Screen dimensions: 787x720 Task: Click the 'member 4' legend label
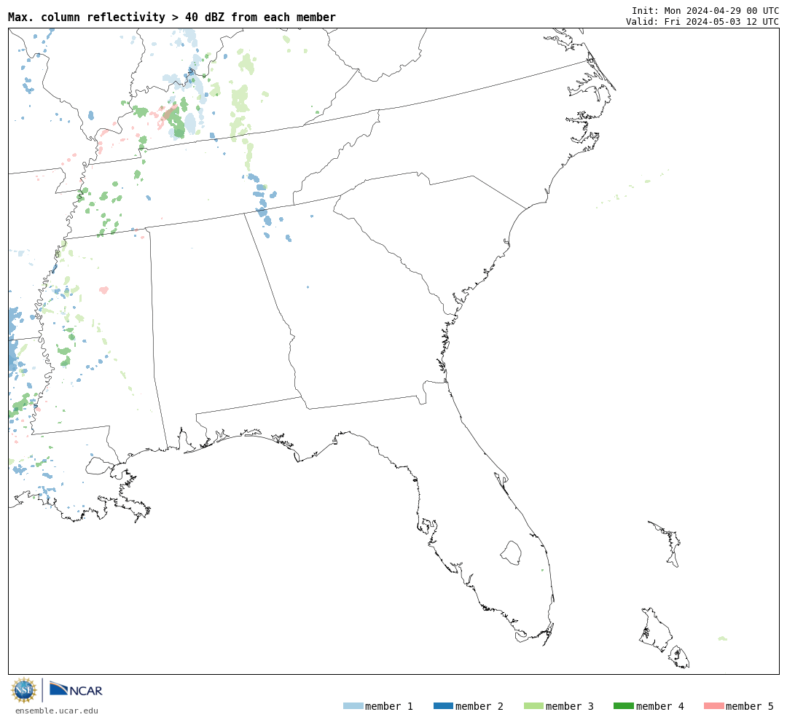coord(660,706)
